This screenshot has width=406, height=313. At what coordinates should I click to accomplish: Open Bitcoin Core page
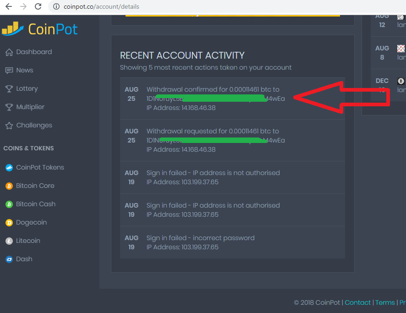click(35, 186)
